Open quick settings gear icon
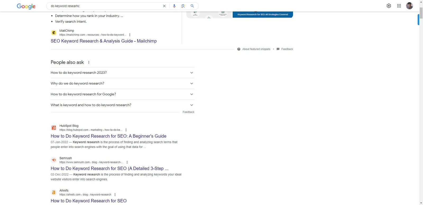This screenshot has height=205, width=423. [389, 6]
